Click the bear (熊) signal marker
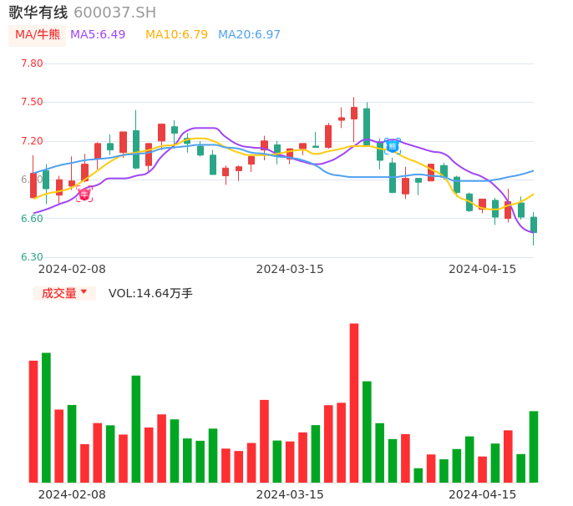Image resolution: width=573 pixels, height=506 pixels. point(393,146)
